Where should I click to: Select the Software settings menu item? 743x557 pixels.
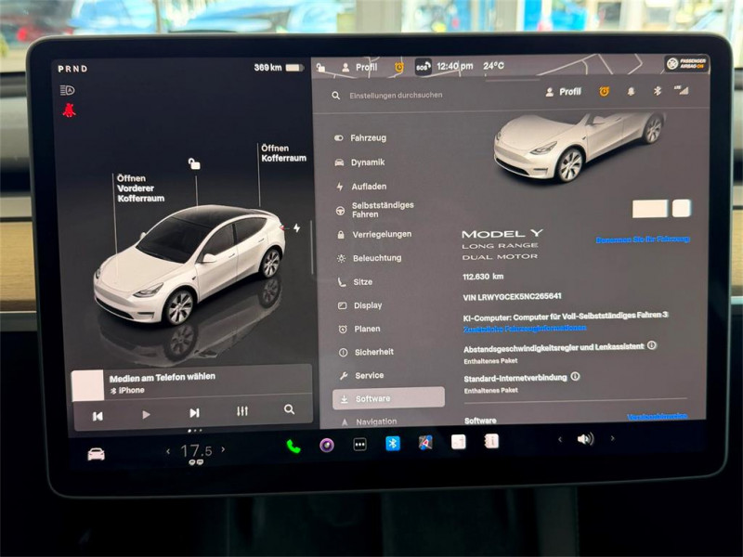pyautogui.click(x=388, y=398)
